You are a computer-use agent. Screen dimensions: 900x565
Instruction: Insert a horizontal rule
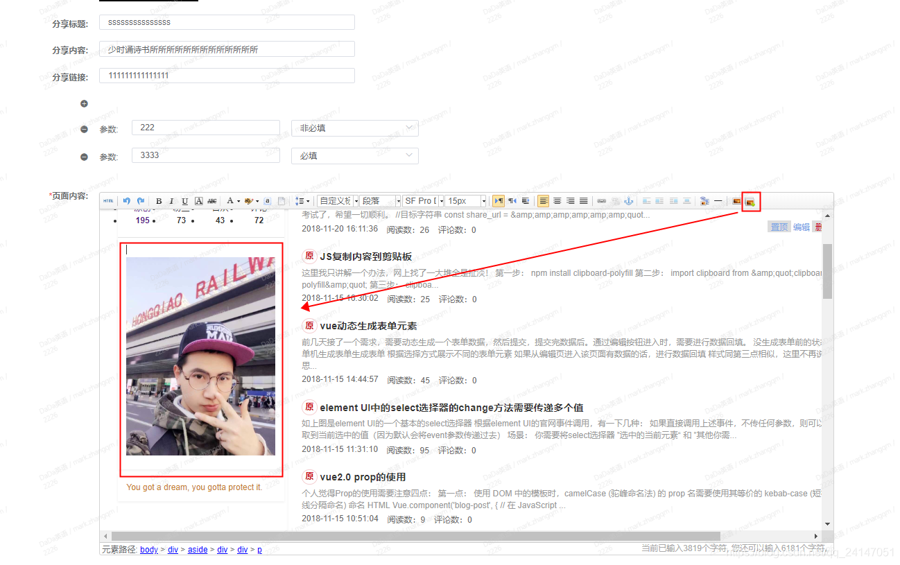[x=718, y=201]
